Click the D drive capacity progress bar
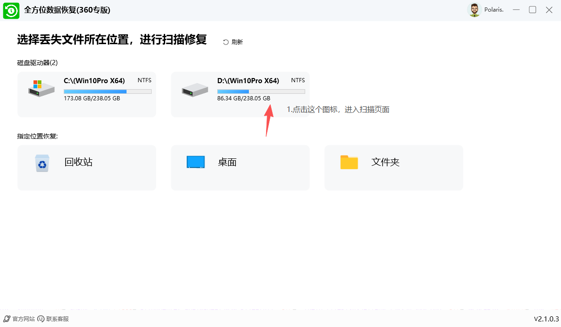The width and height of the screenshot is (561, 327). (260, 91)
